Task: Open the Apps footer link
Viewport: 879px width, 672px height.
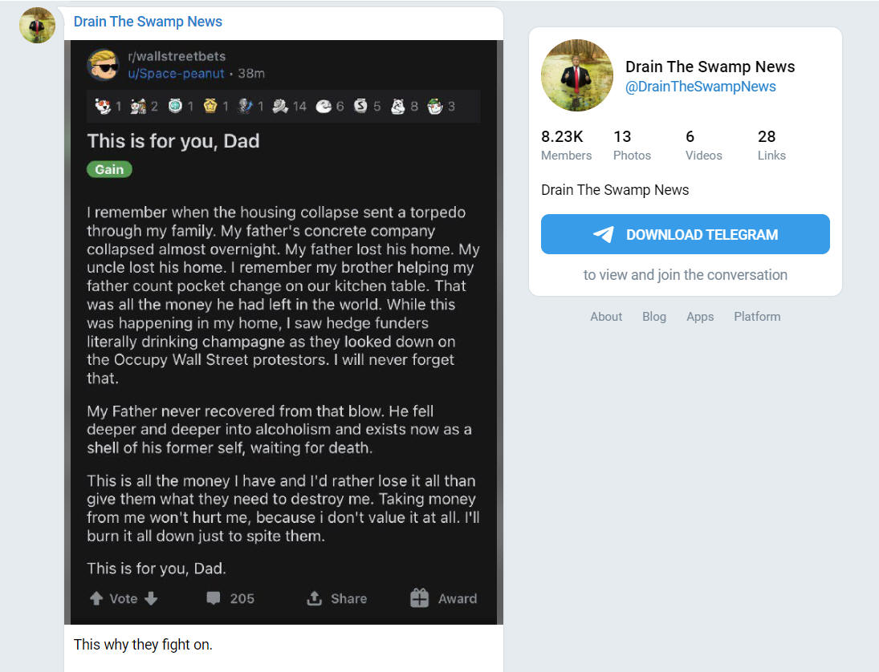Action: 700,317
